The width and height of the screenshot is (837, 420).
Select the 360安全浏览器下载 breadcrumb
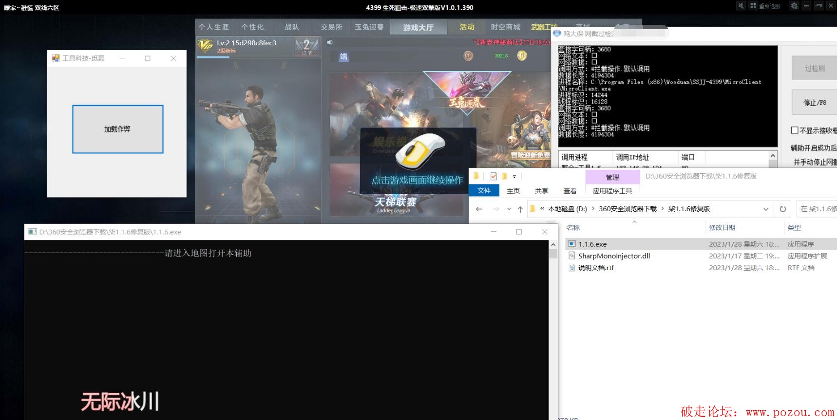(628, 209)
